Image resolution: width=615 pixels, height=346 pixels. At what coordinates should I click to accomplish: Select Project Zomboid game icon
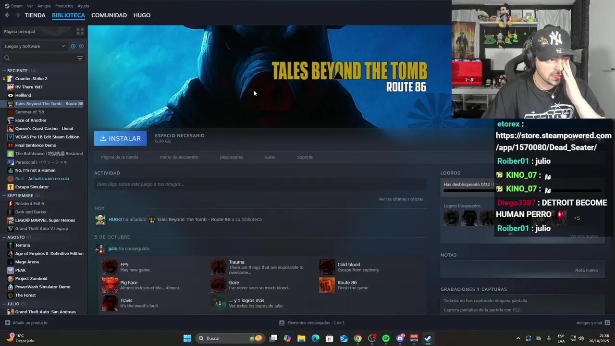(10, 279)
